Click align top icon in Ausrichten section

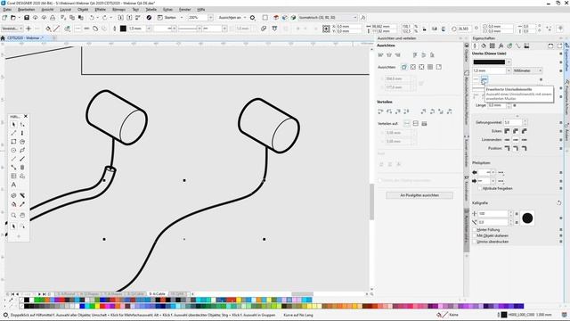pos(415,55)
